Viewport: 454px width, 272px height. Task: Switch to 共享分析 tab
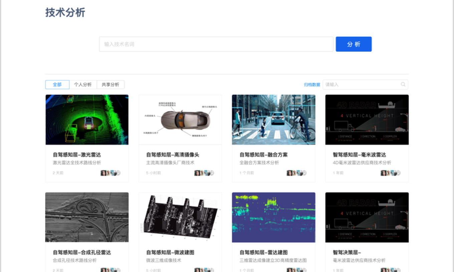coord(110,85)
